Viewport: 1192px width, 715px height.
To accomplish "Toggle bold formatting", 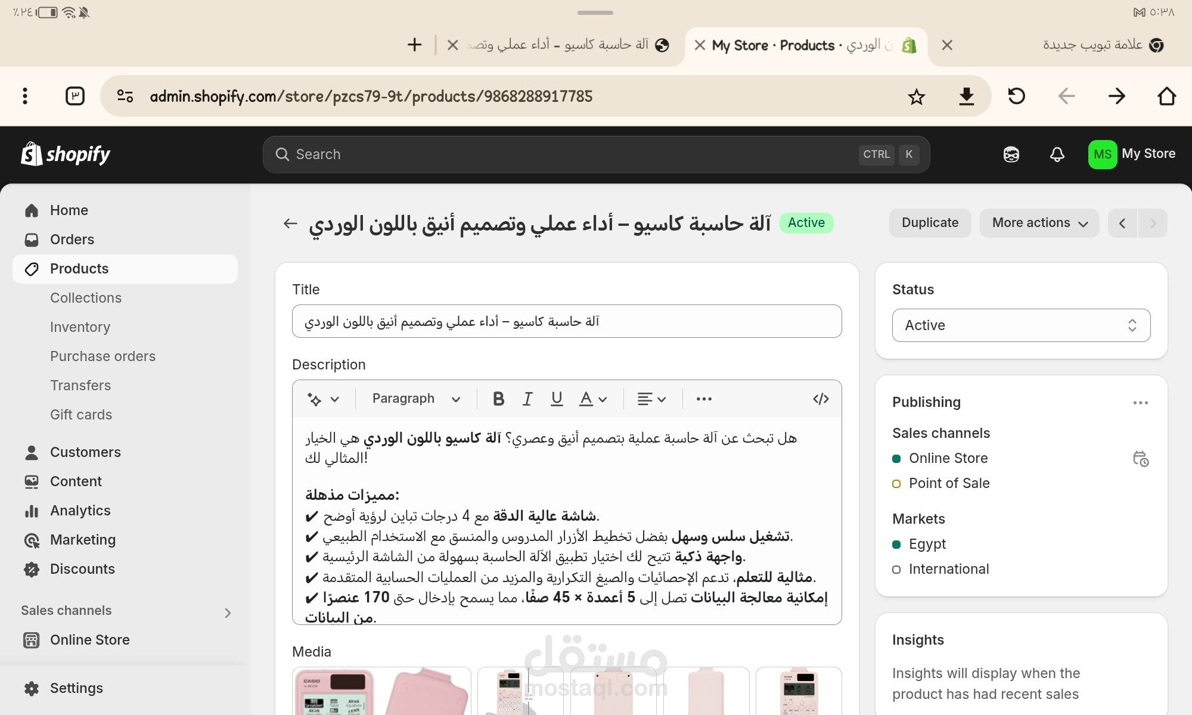I will coord(499,399).
